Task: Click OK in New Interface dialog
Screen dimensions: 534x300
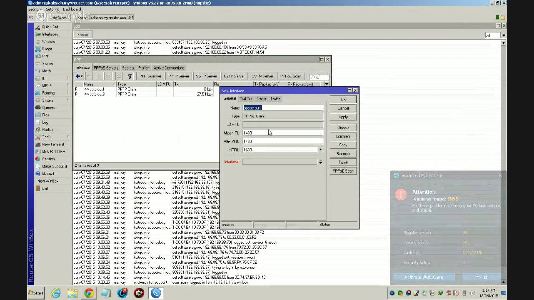Action: (343, 100)
